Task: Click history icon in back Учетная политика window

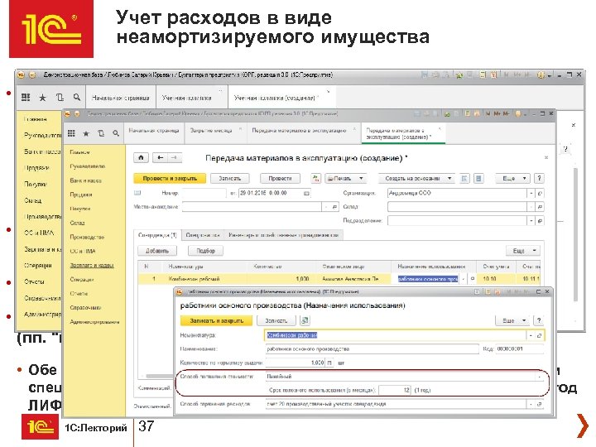Action: pyautogui.click(x=60, y=98)
